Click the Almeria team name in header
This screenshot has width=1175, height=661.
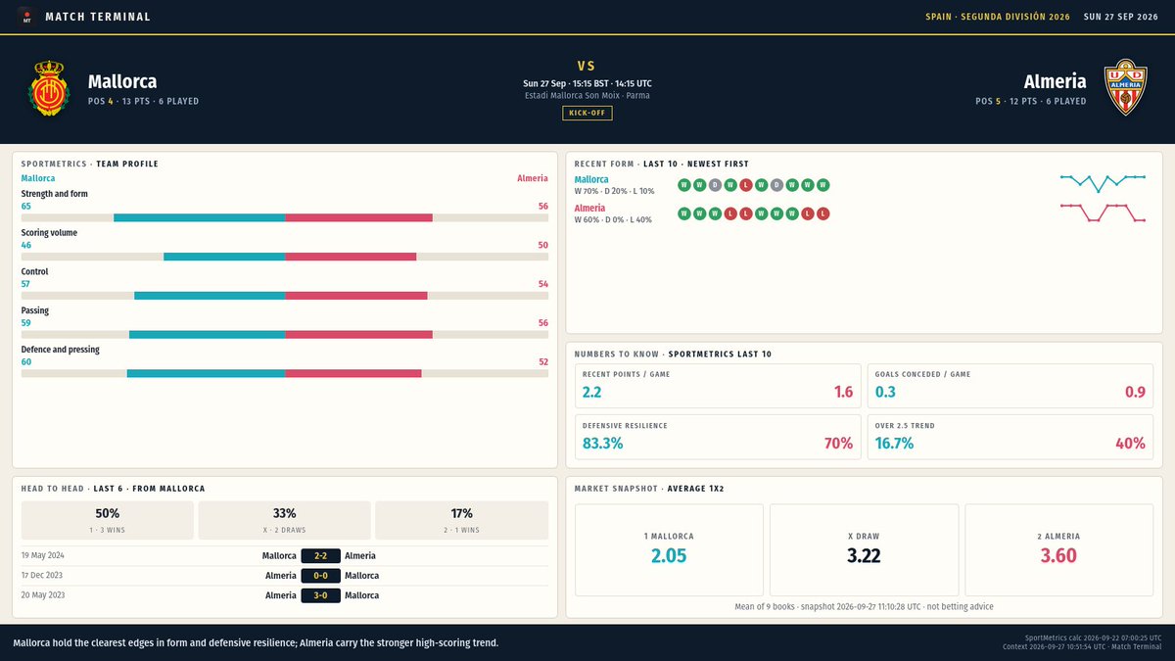(x=1056, y=81)
